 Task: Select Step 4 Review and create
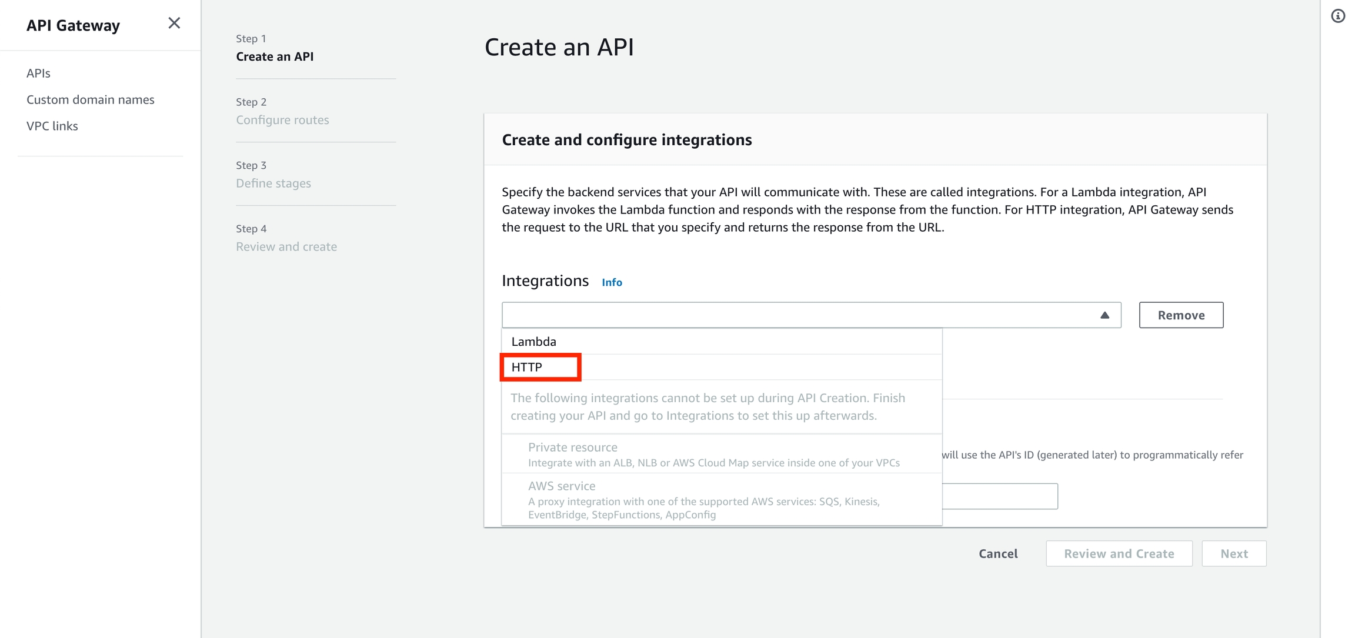(286, 247)
